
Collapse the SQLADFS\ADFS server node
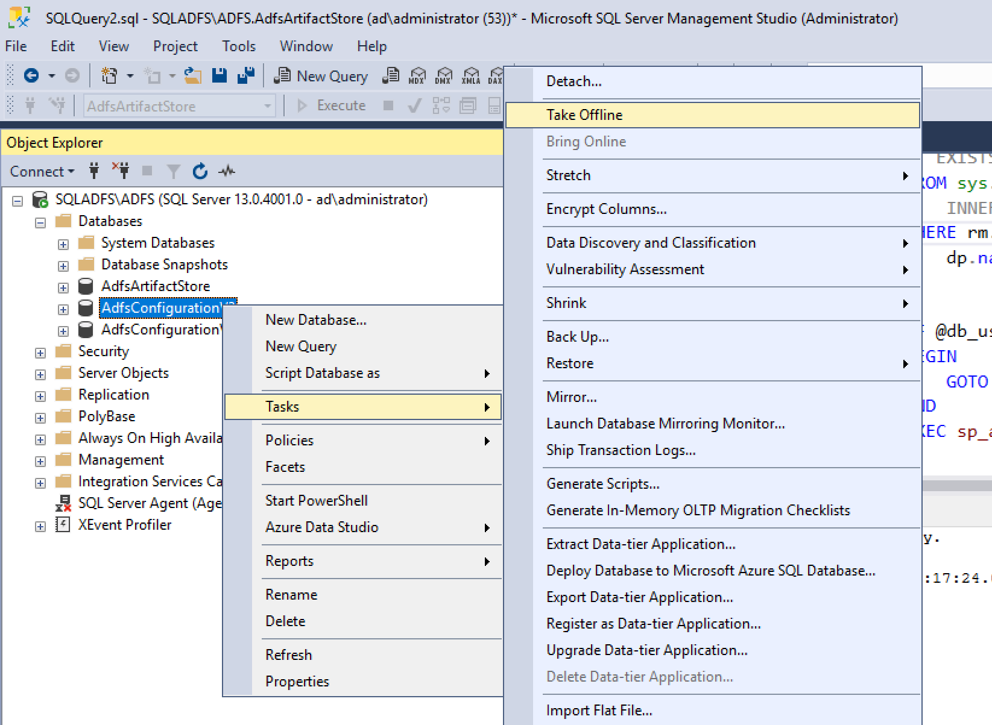[x=17, y=201]
